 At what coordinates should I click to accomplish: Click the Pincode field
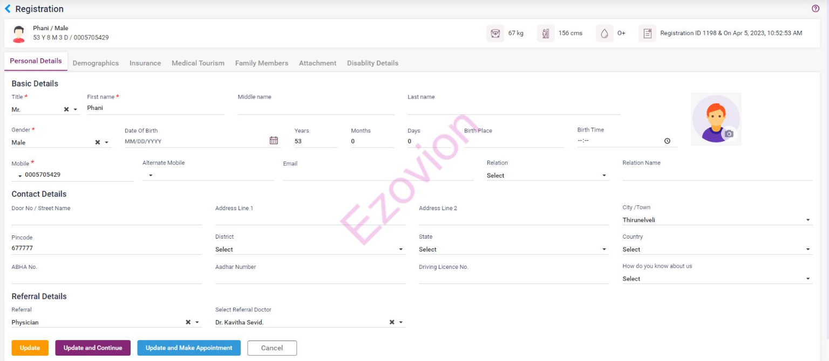(x=106, y=248)
